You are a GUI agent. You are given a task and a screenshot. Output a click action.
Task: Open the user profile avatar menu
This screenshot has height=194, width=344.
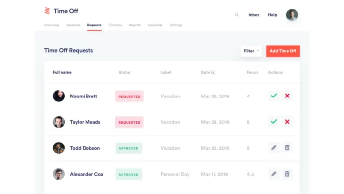pyautogui.click(x=292, y=15)
